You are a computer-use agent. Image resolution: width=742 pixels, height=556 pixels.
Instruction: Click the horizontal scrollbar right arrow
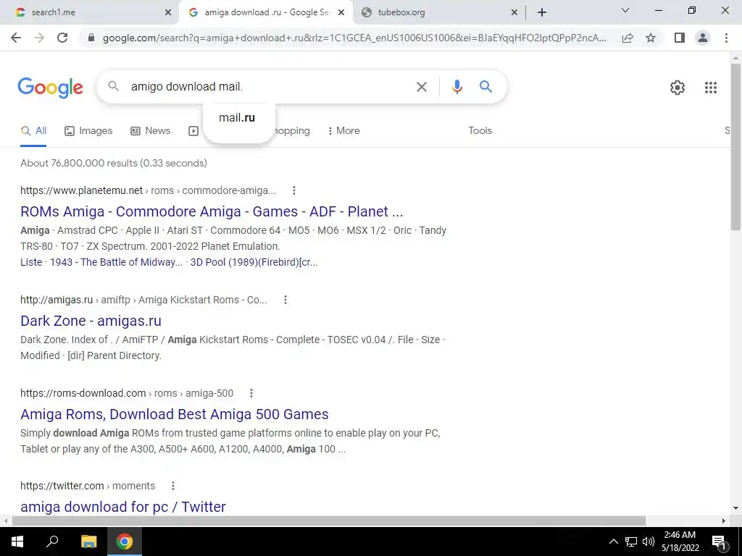click(724, 521)
